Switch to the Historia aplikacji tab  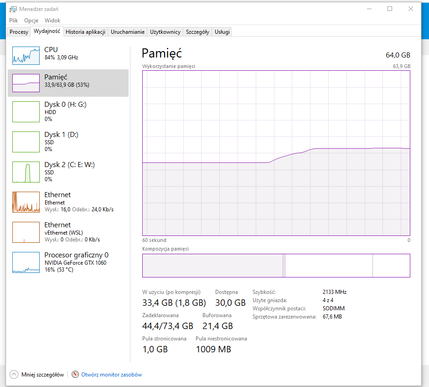[x=85, y=32]
